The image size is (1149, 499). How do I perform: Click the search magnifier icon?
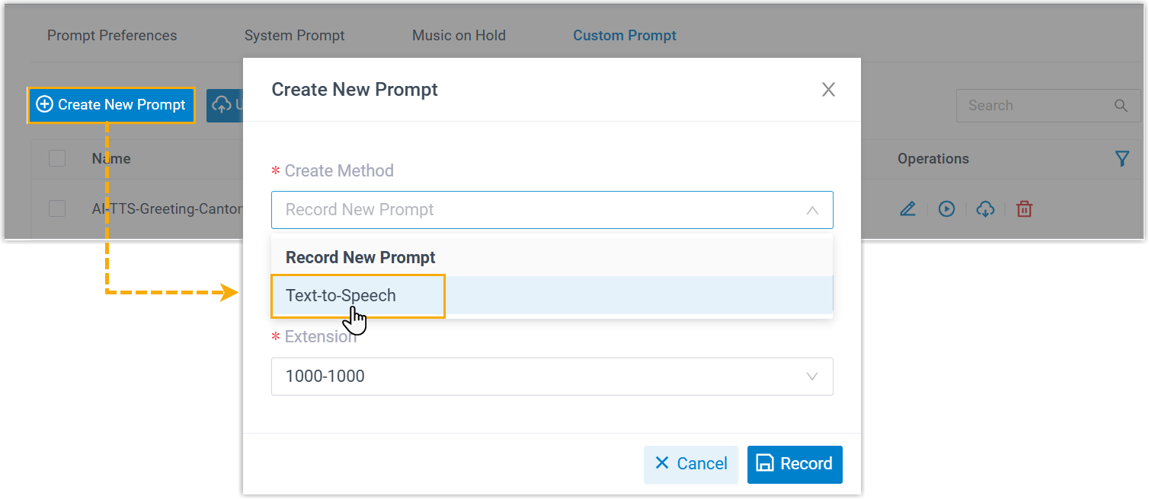click(x=1121, y=106)
